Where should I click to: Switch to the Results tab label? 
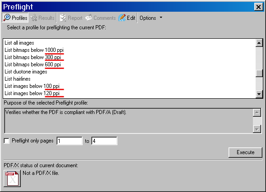pyautogui.click(x=47, y=18)
